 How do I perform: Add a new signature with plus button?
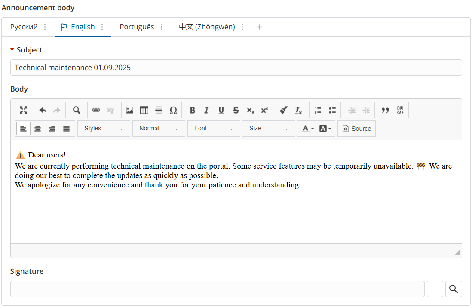coord(435,289)
